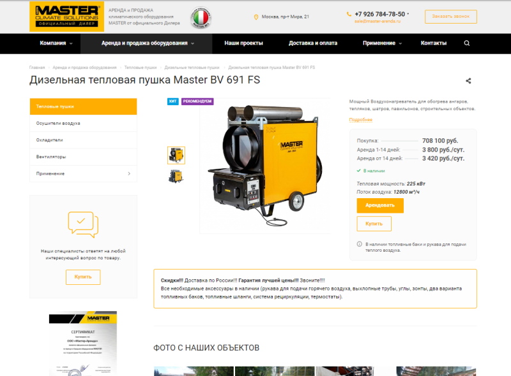Go to Доставка и оплата page

(313, 43)
